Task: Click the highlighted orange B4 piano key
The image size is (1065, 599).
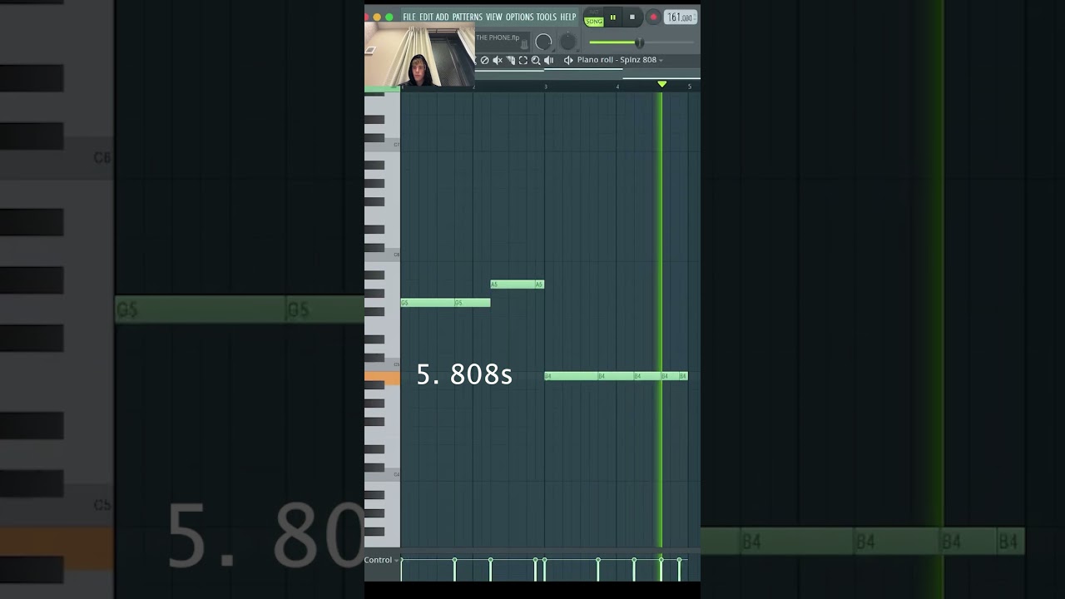Action: 382,379
